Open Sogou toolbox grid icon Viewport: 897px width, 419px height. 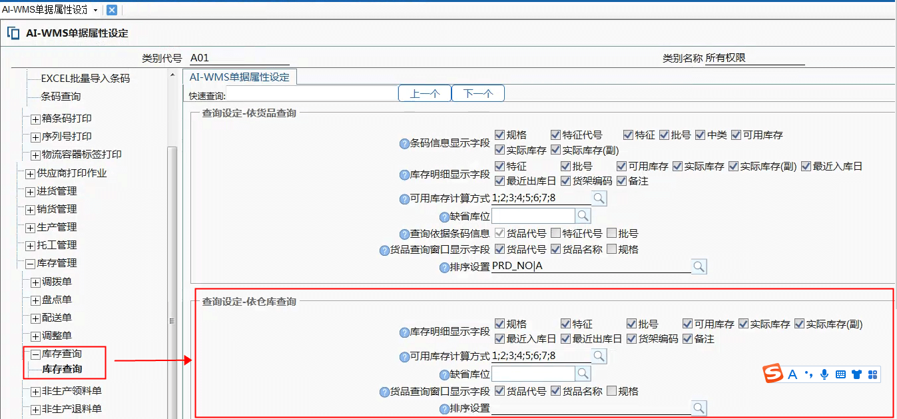click(x=873, y=374)
